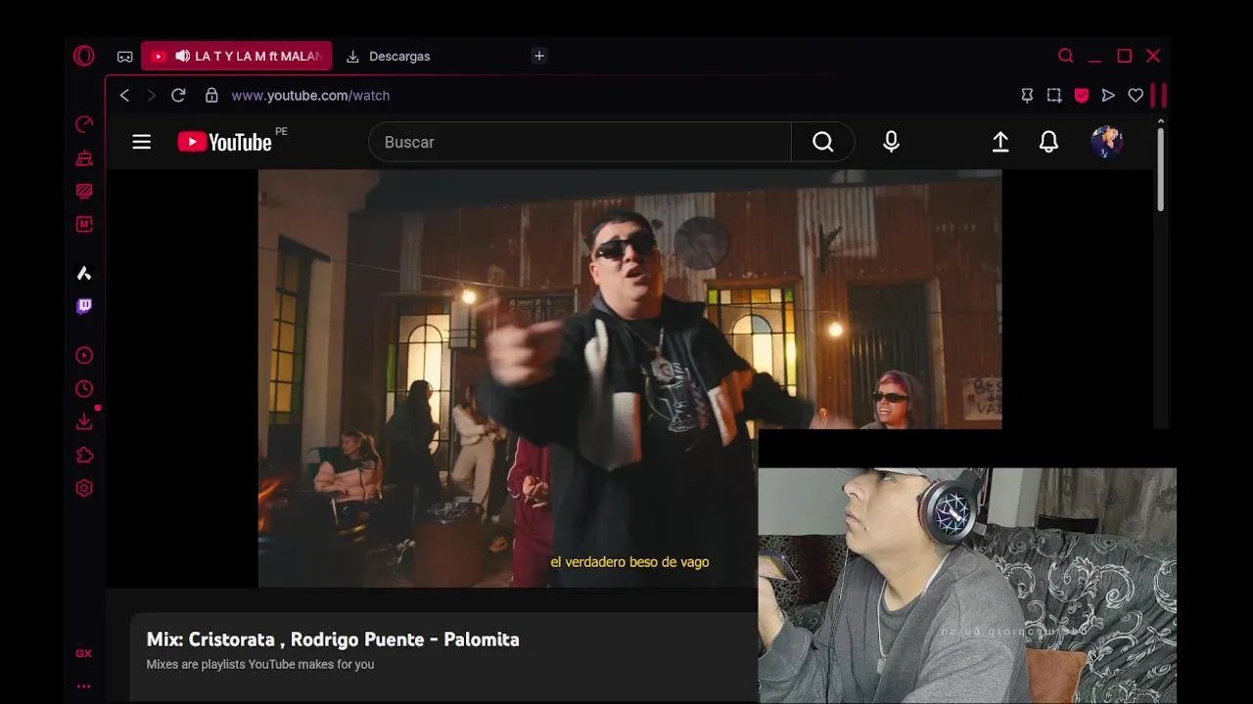Open Aria AI in sidebar

[x=84, y=273]
